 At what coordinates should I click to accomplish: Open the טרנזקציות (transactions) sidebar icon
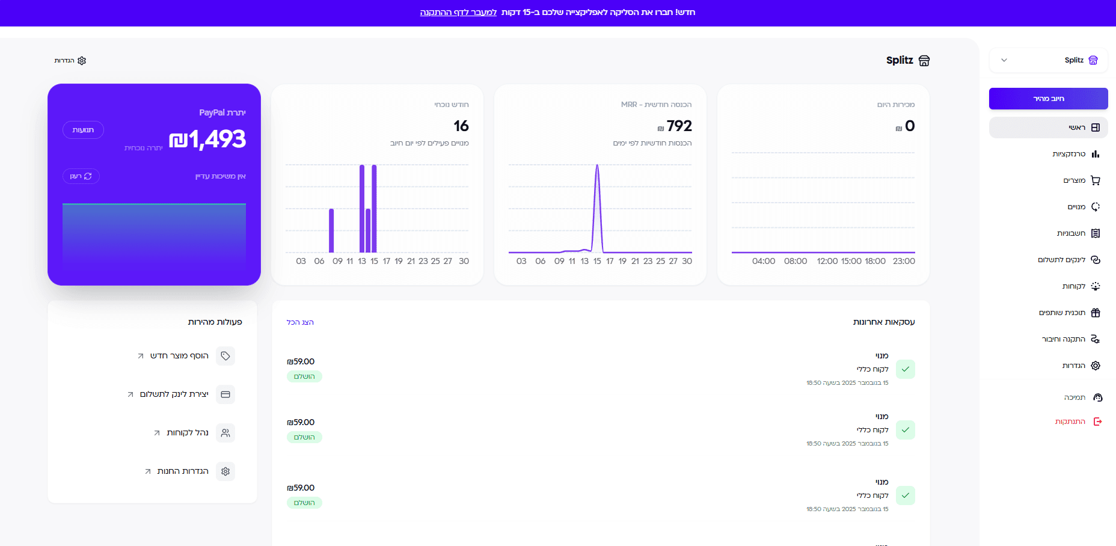[x=1095, y=154]
